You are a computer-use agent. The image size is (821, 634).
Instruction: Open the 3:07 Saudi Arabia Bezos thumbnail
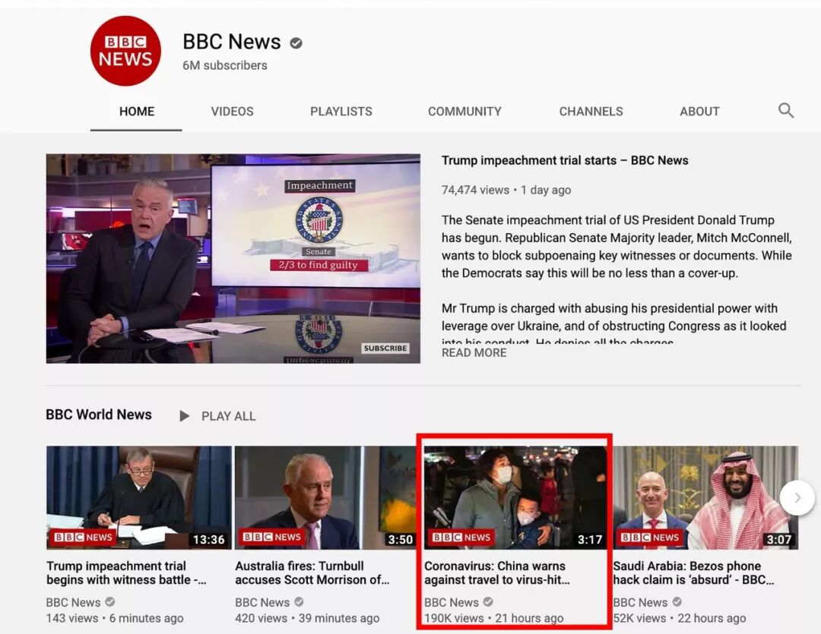(x=705, y=497)
